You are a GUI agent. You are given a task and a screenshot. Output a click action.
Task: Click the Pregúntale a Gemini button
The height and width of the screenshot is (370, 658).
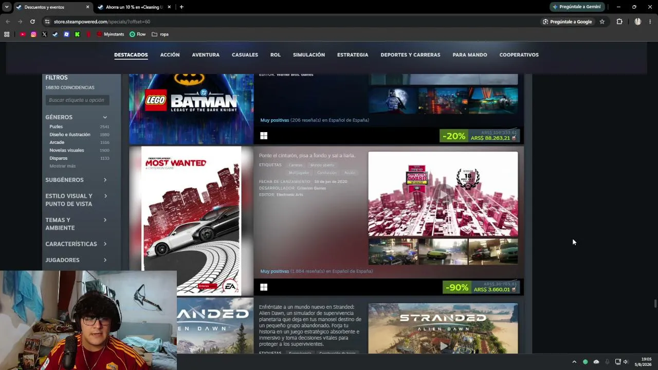click(576, 7)
